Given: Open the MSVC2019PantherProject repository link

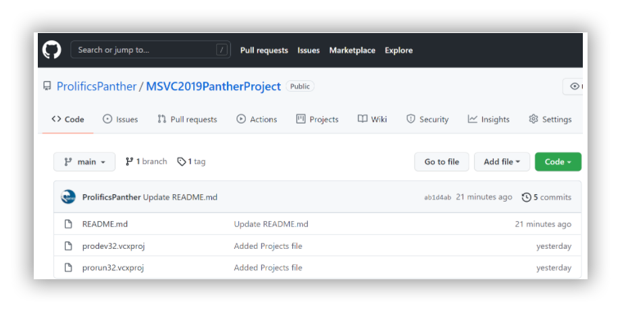Looking at the screenshot, I should [213, 86].
